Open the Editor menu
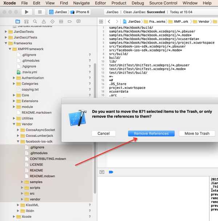 pos(101,3)
